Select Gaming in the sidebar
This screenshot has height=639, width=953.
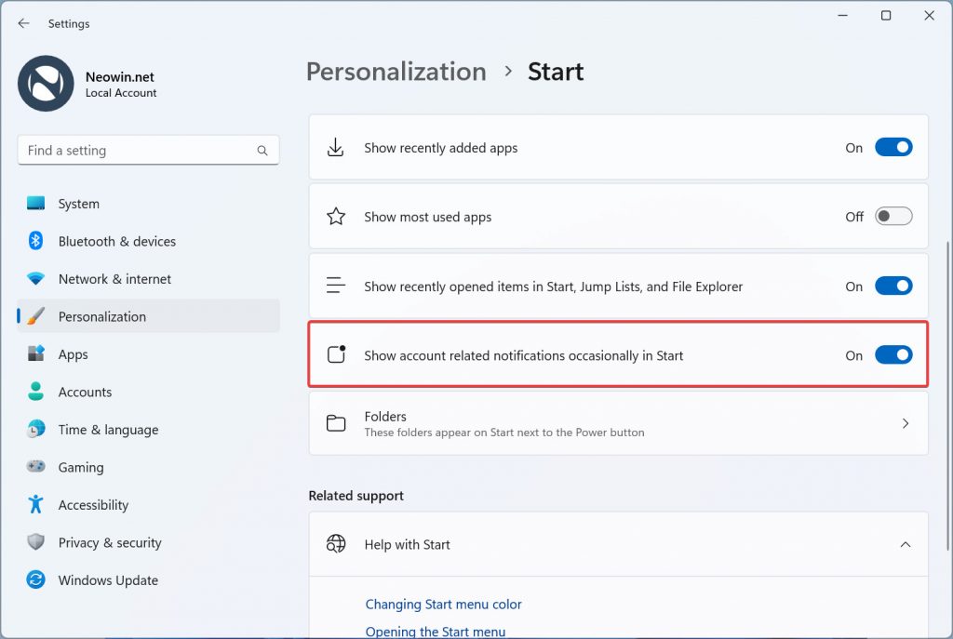[x=148, y=467]
